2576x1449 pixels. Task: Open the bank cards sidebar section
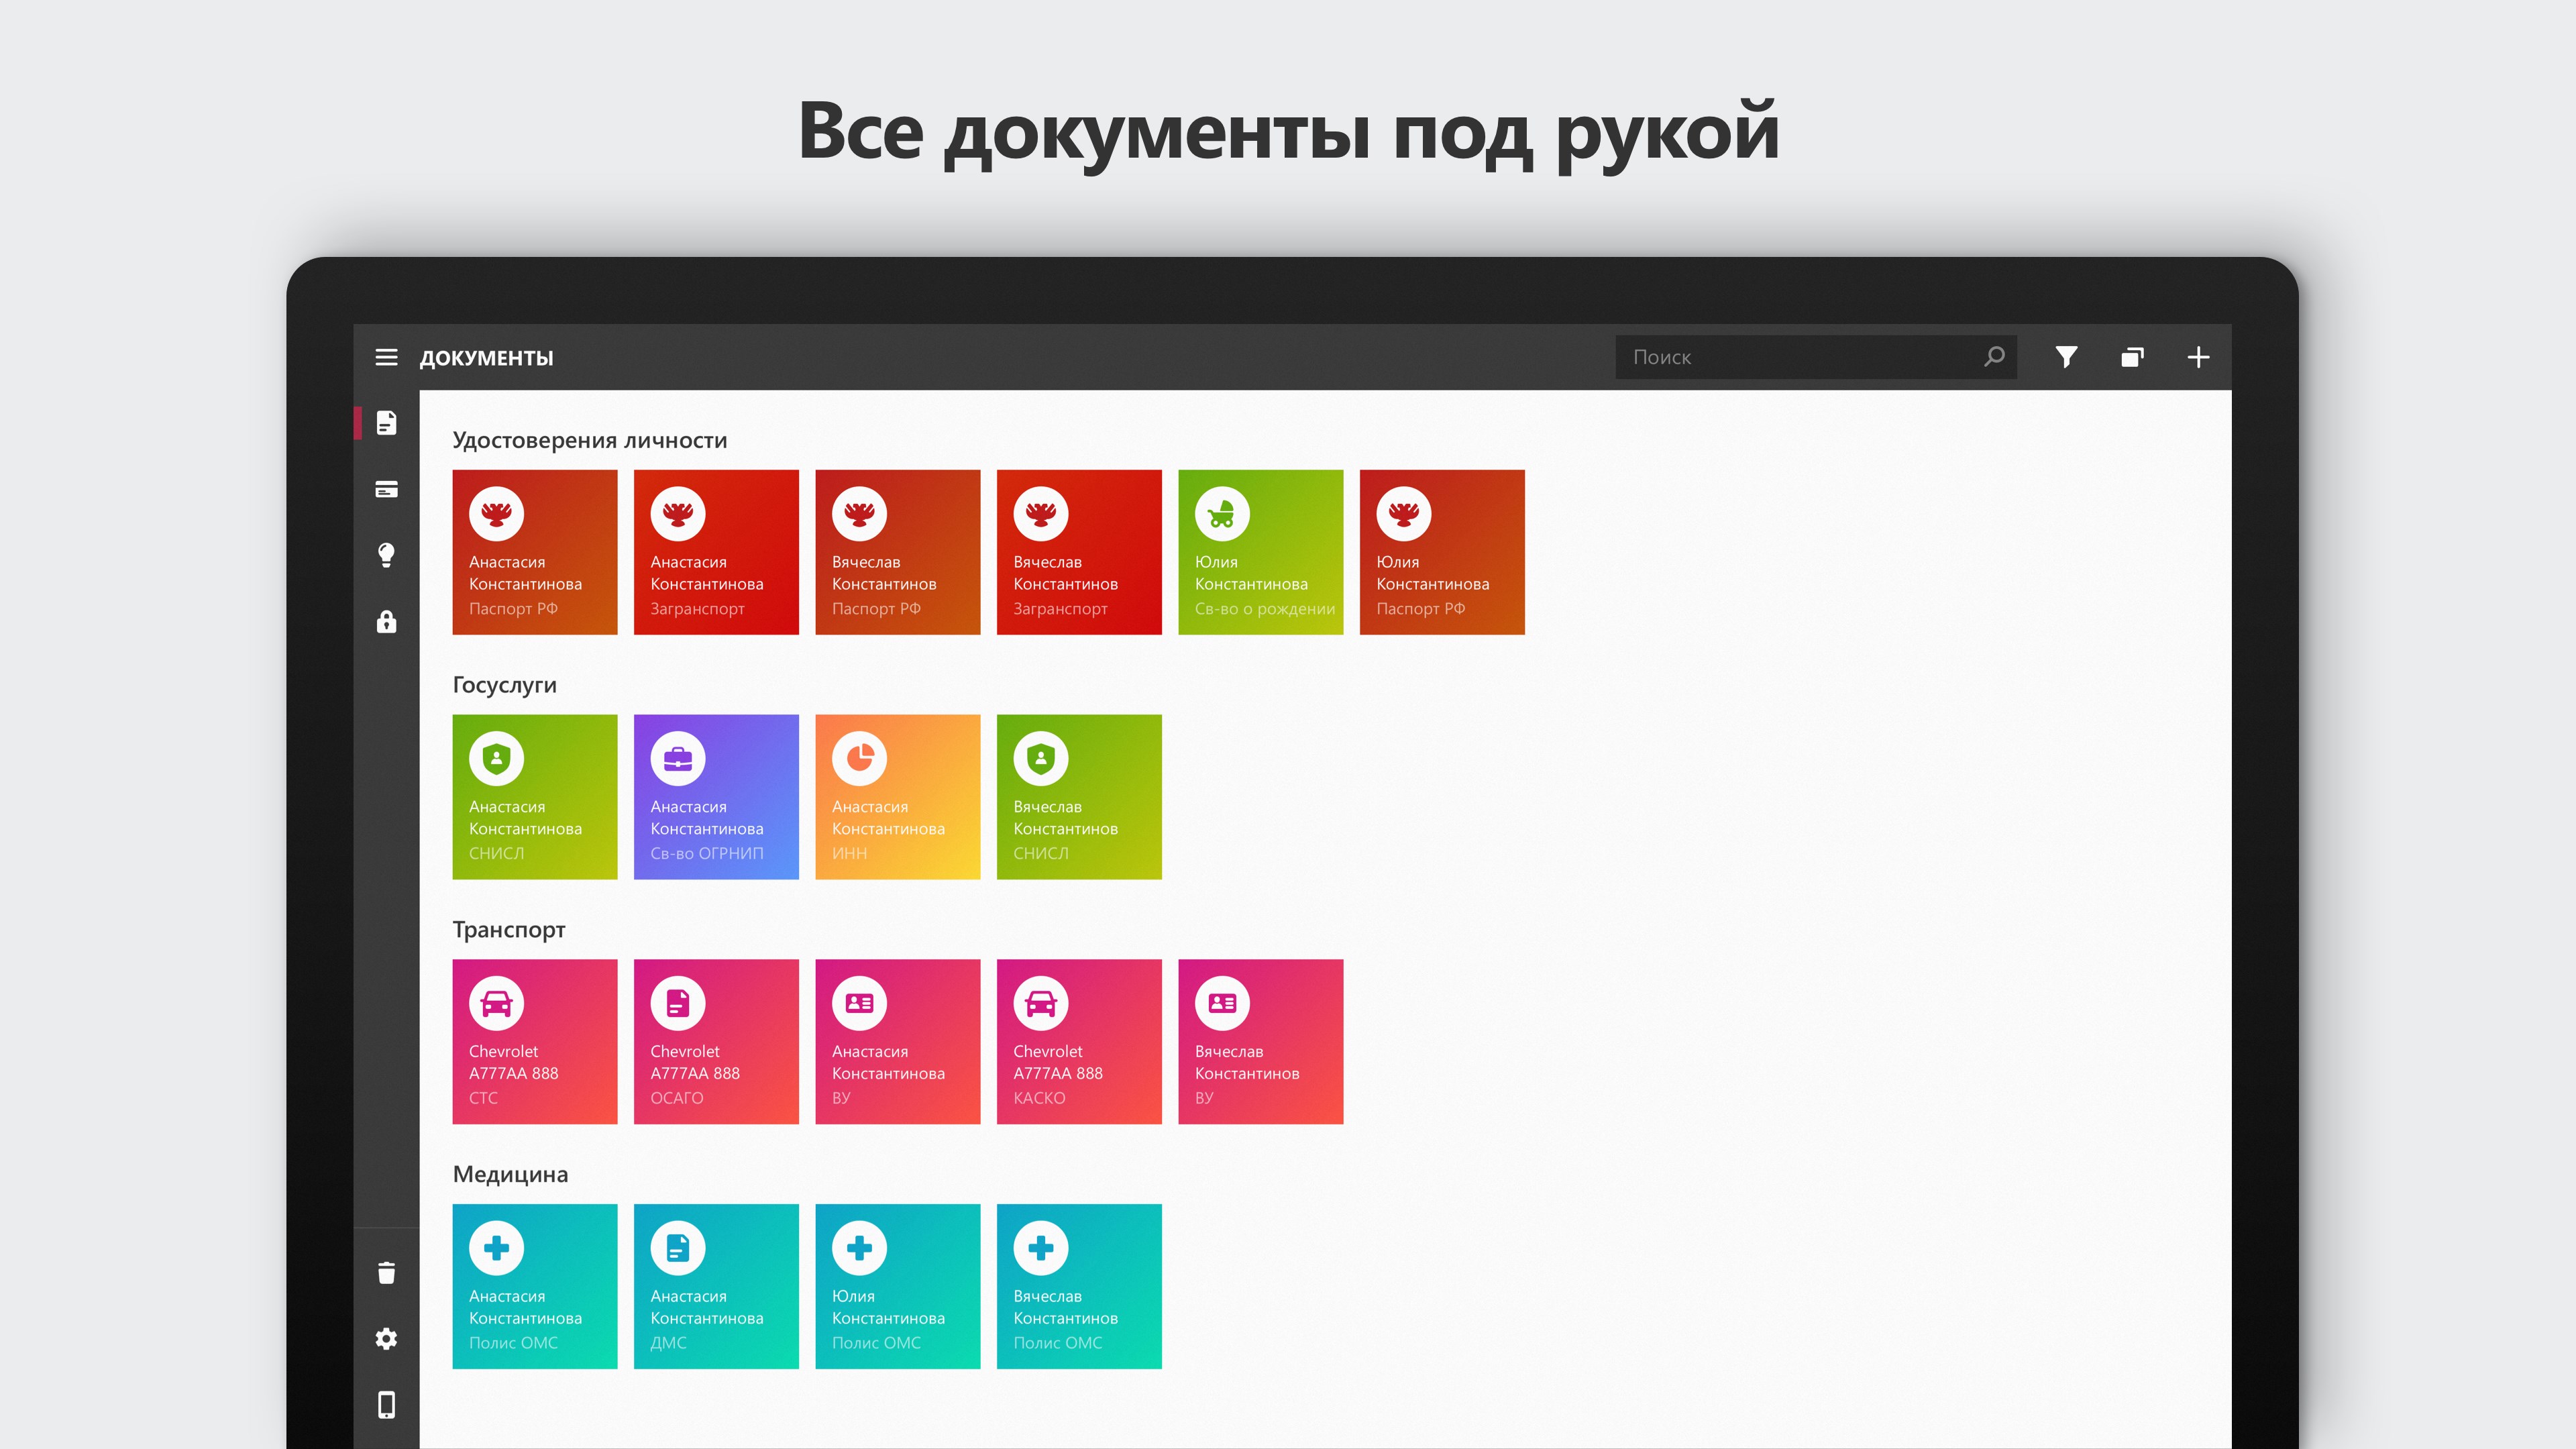(x=386, y=489)
